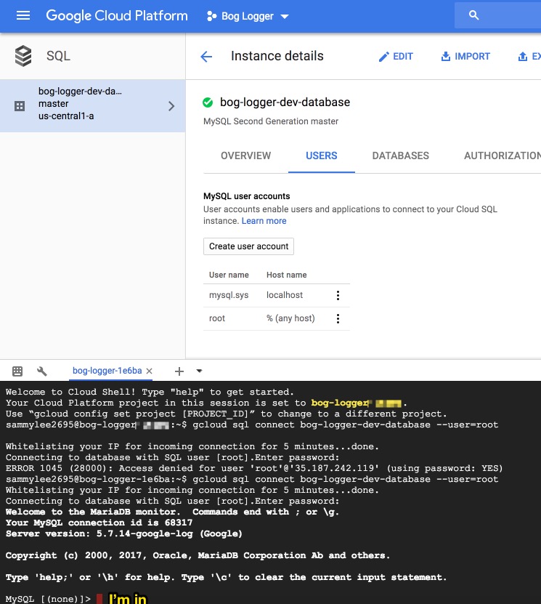This screenshot has width=541, height=604.
Task: Click the % (any host) cell
Action: coord(291,318)
